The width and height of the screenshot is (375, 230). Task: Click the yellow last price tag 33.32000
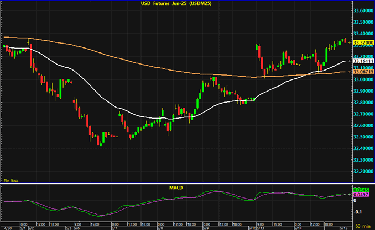(x=363, y=42)
